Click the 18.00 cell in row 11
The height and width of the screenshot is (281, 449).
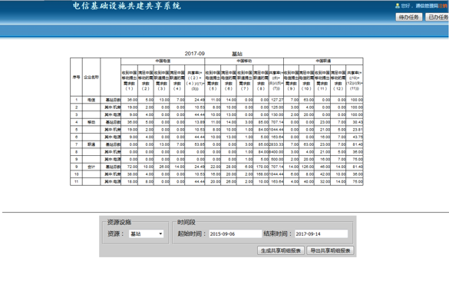(x=130, y=182)
